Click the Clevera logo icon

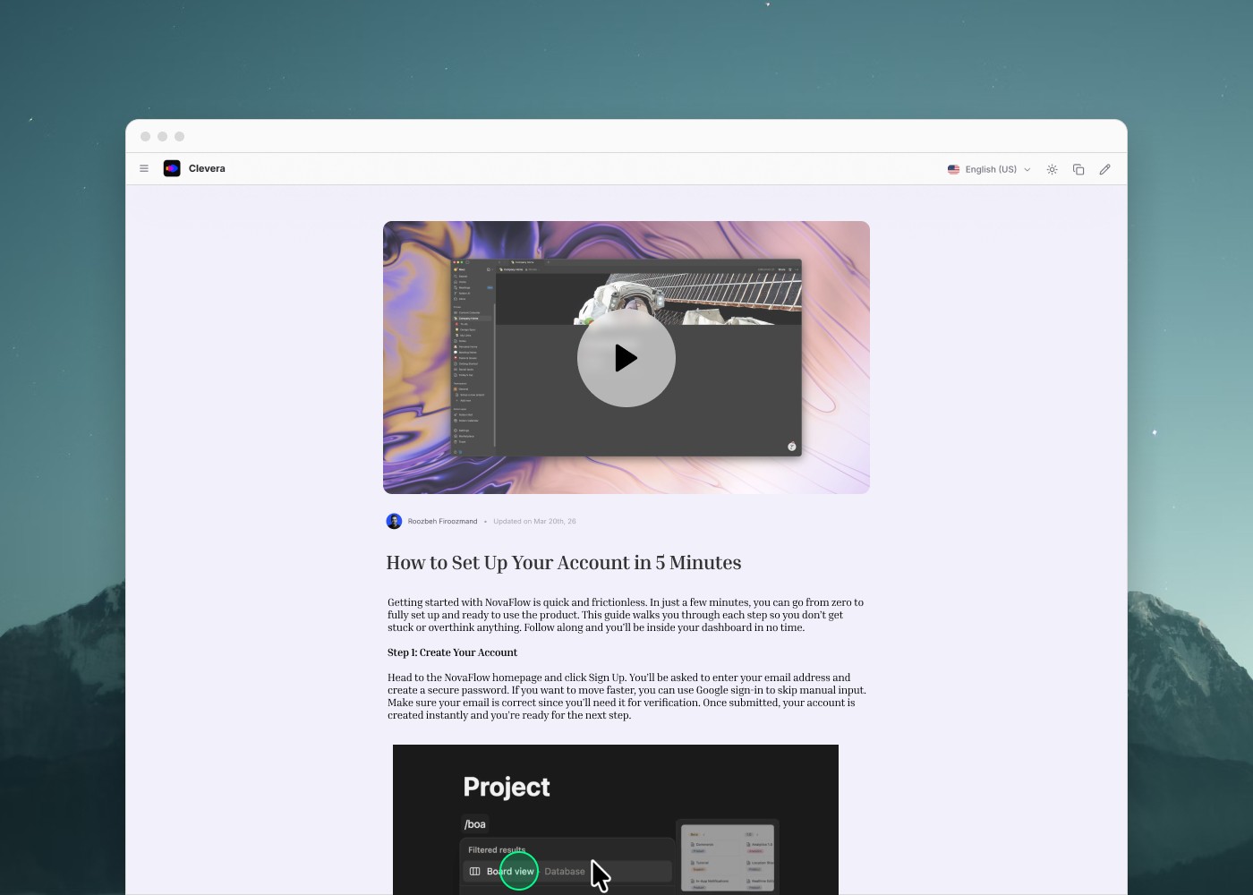172,168
